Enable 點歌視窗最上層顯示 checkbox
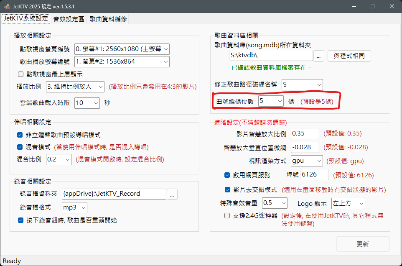402x266 pixels. tap(21, 74)
